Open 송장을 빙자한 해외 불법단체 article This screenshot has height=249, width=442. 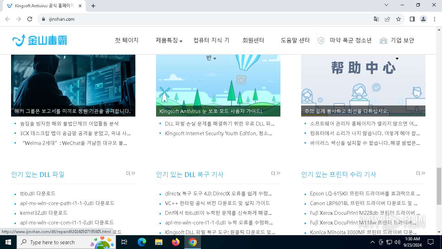(x=69, y=123)
